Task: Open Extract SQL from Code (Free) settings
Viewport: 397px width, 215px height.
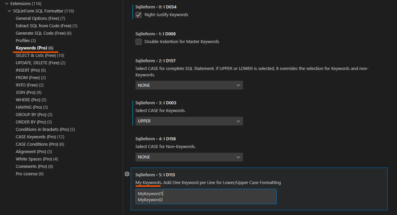Action: click(x=46, y=26)
